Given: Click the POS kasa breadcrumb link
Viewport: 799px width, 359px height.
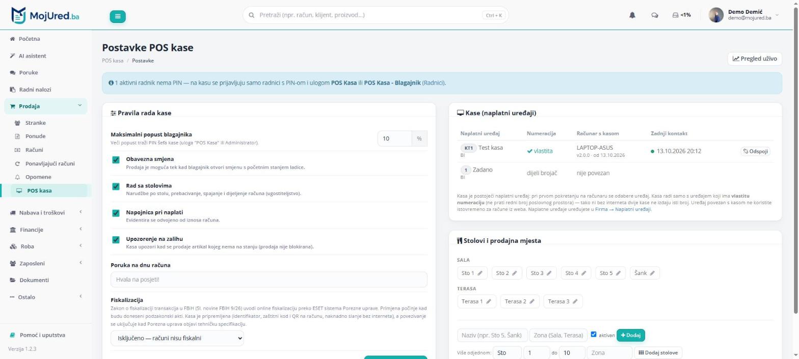Looking at the screenshot, I should [113, 61].
